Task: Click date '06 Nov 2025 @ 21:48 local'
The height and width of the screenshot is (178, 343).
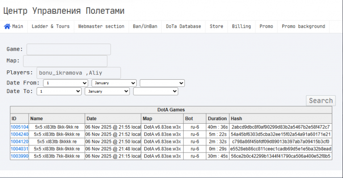Action: tap(113, 149)
